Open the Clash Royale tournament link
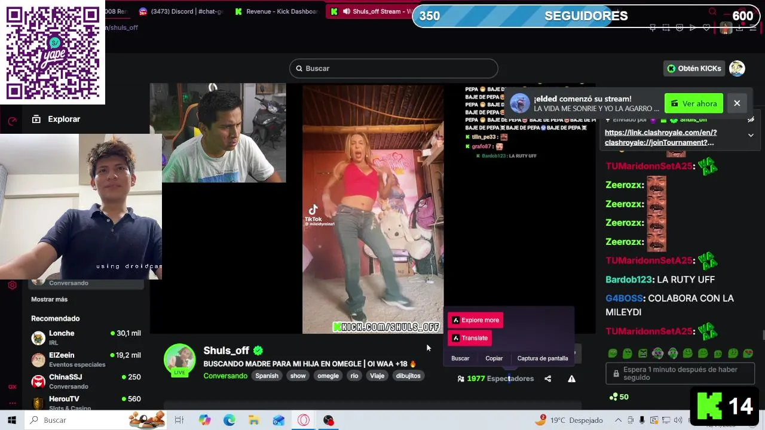Screen dimensions: 765x430 pyautogui.click(x=660, y=137)
